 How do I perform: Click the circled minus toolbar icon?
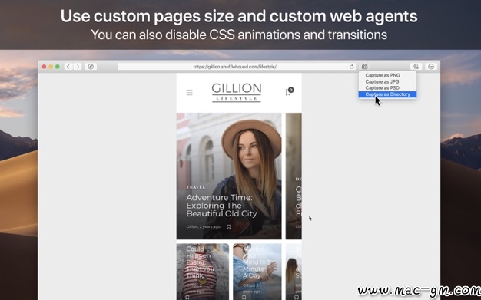[431, 67]
